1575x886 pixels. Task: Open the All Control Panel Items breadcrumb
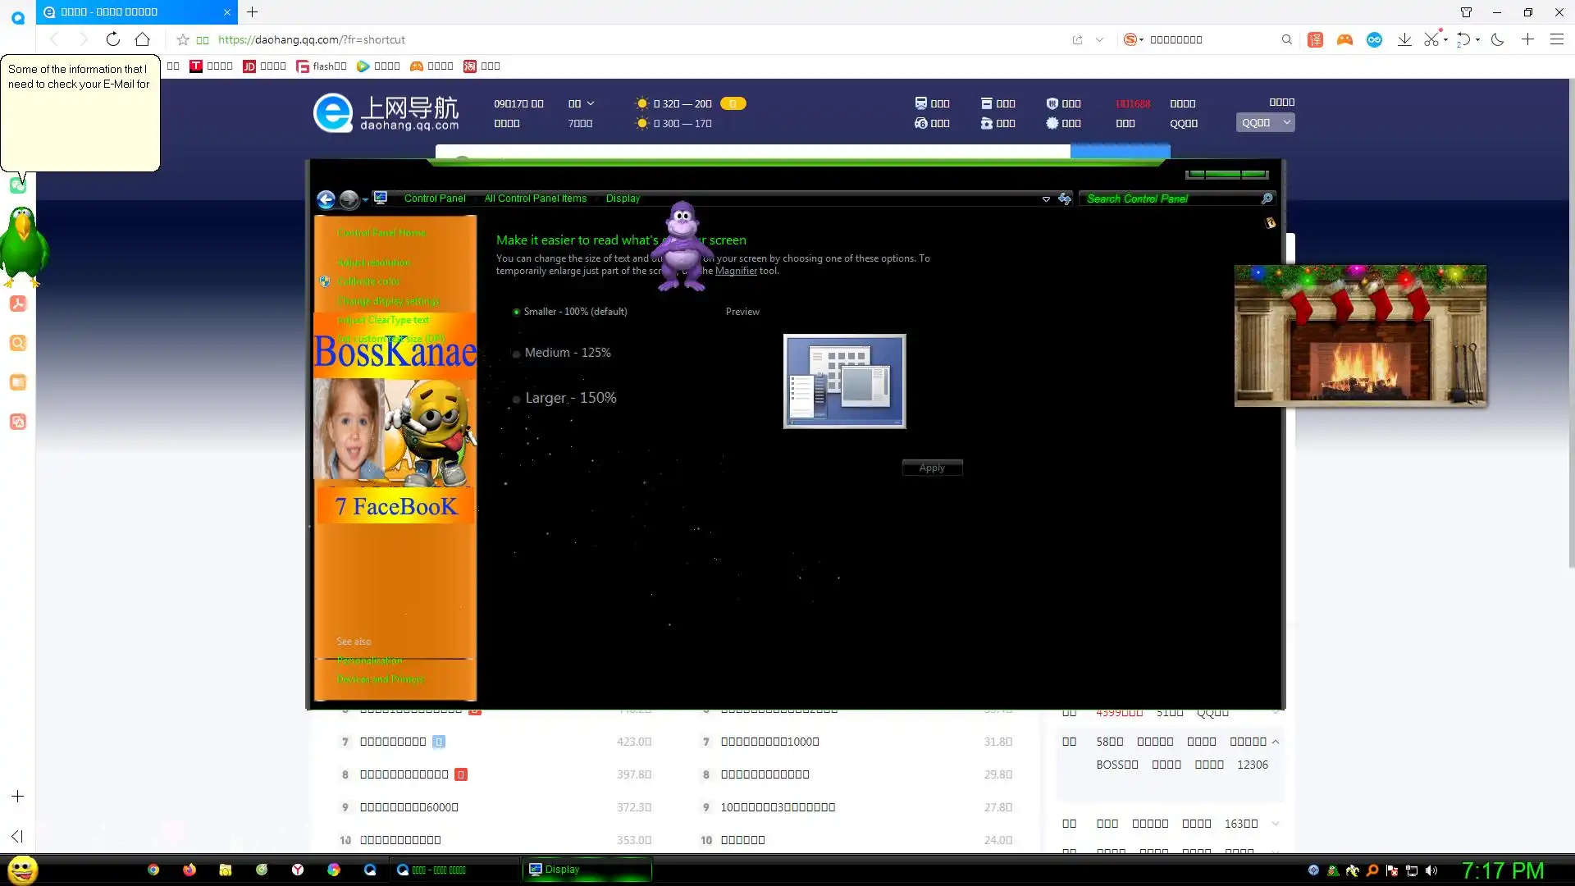[x=535, y=199]
